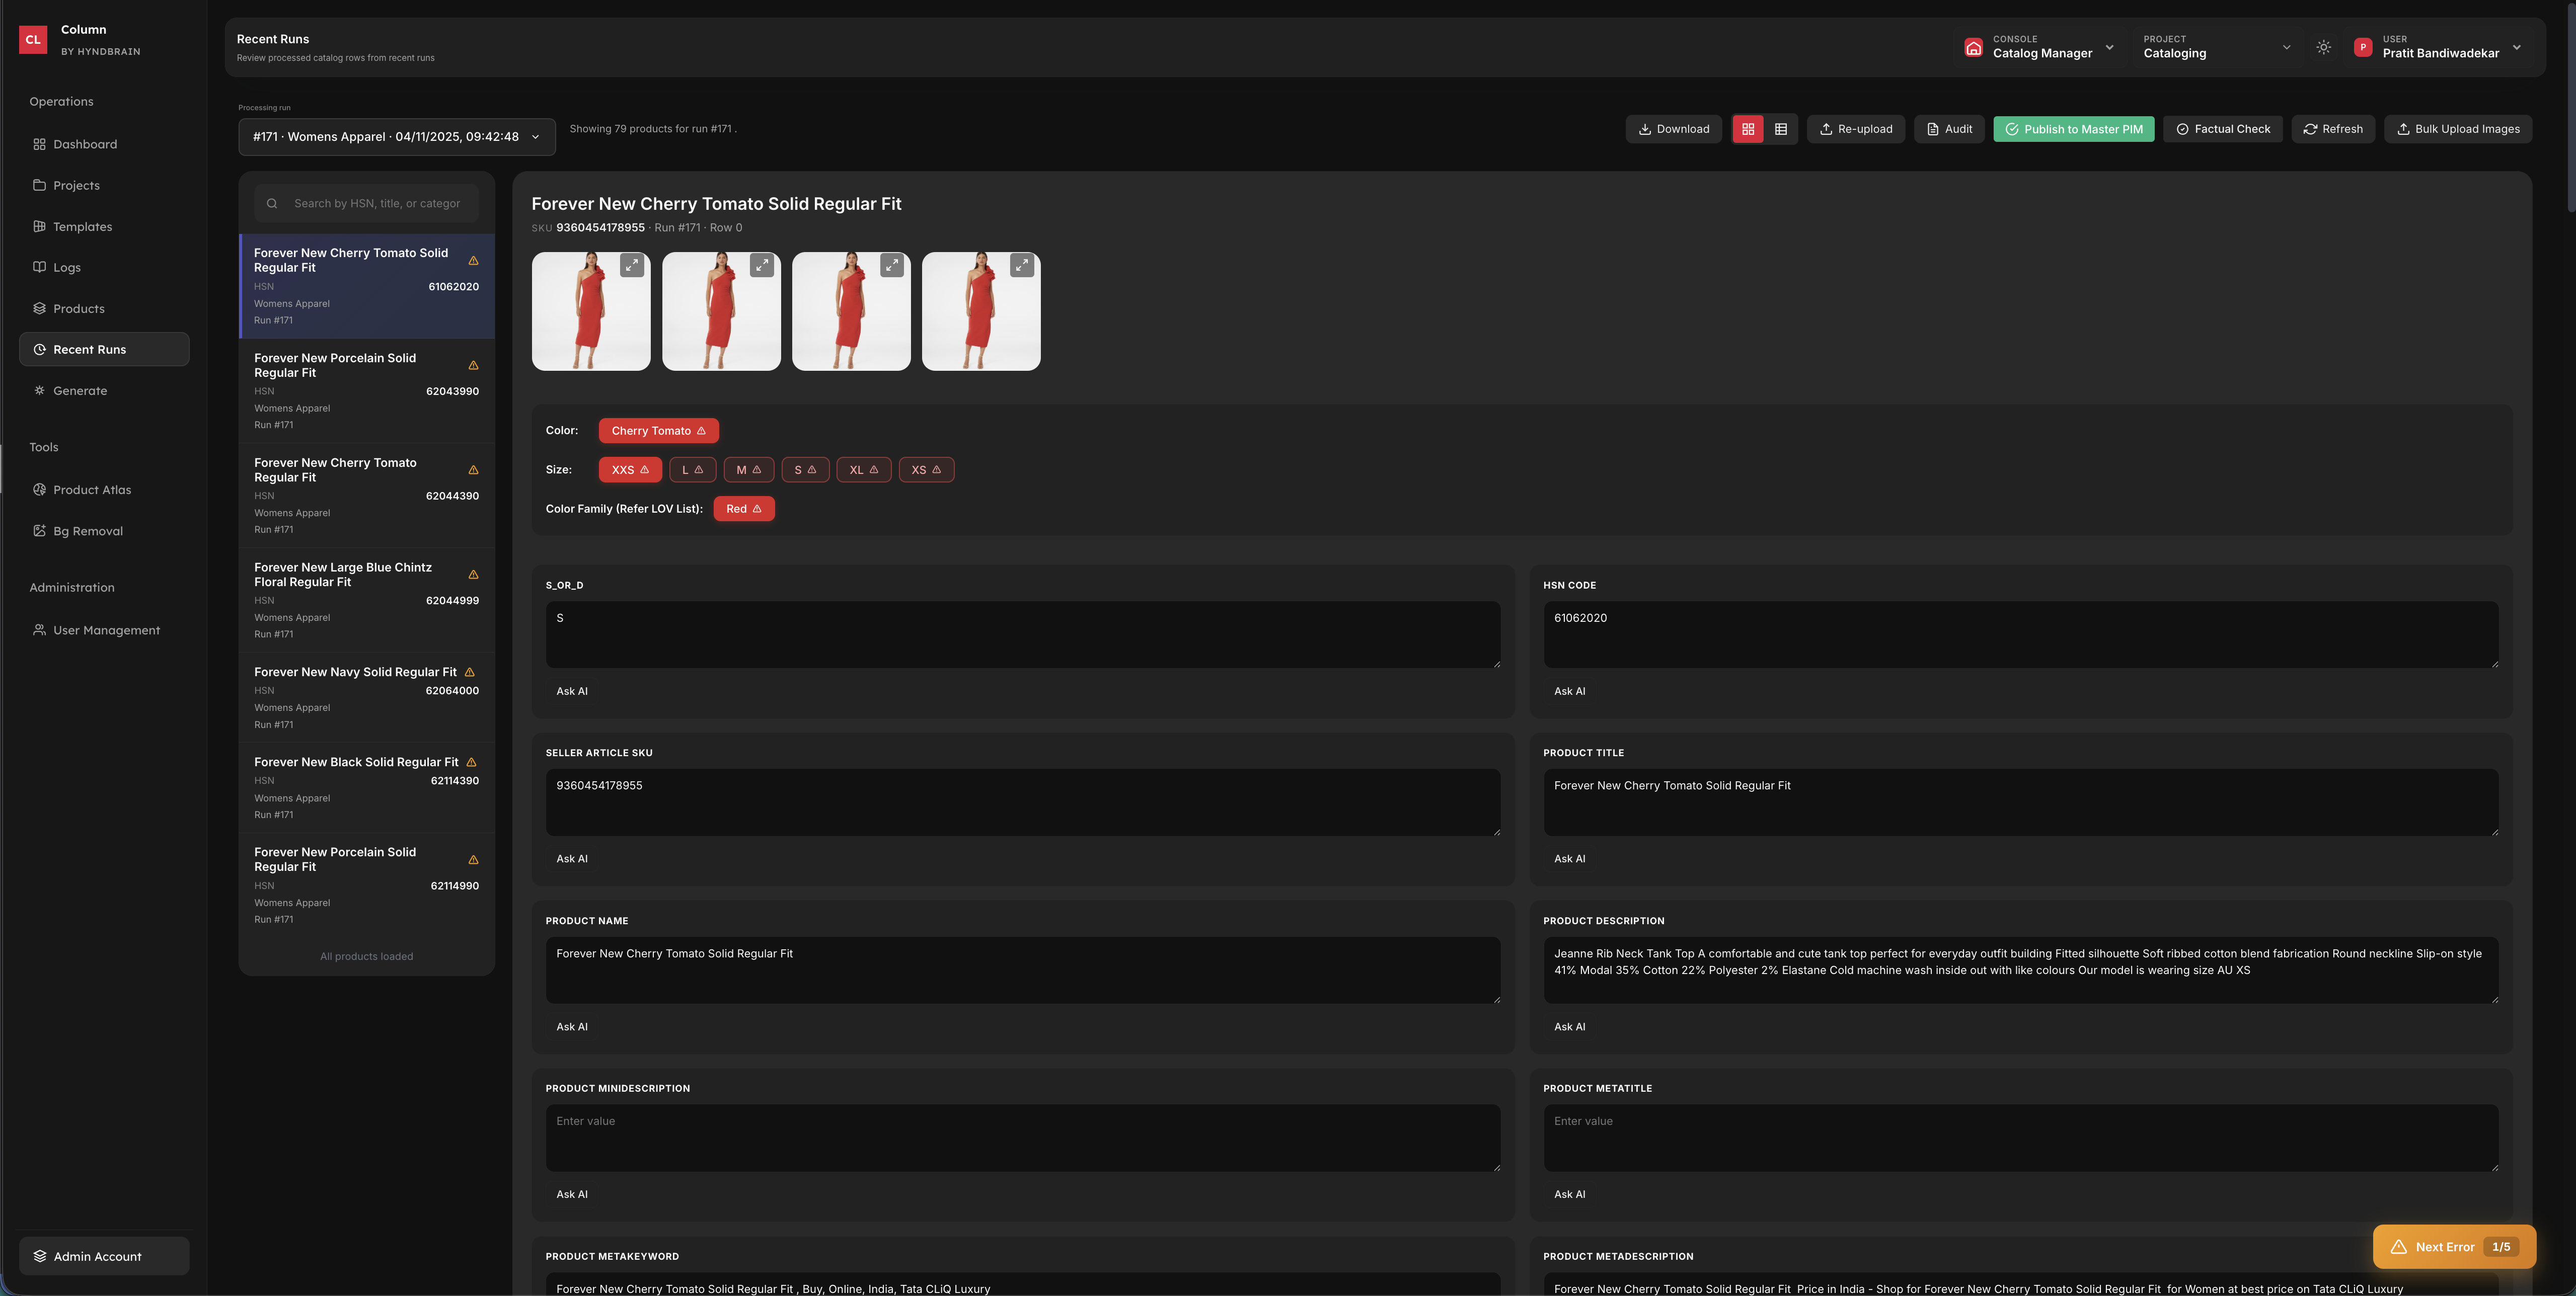Open Product Atlas tool
Screen dimensions: 2576x1296
[x=92, y=490]
